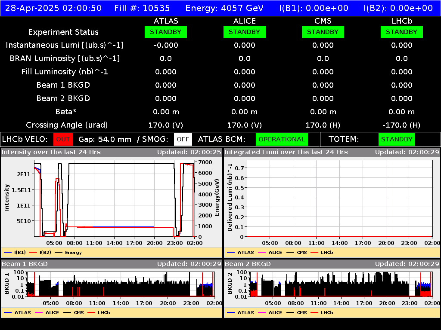The image size is (441, 330).
Task: Click the ATLAS STANDBY status badge
Action: click(x=166, y=32)
